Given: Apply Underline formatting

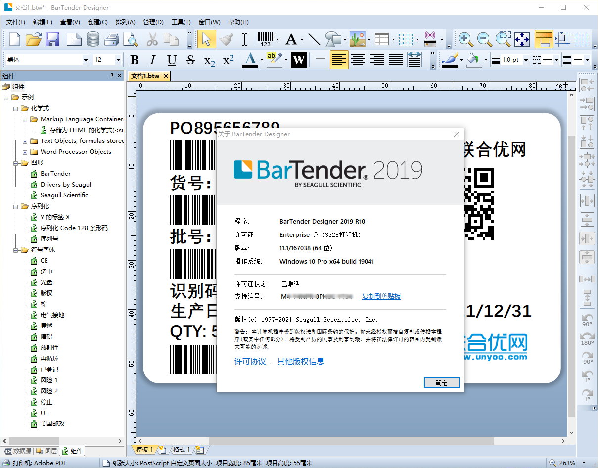Looking at the screenshot, I should (172, 60).
